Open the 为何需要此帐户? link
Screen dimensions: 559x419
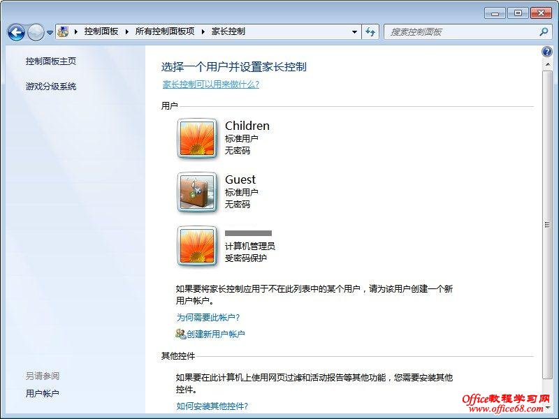208,317
